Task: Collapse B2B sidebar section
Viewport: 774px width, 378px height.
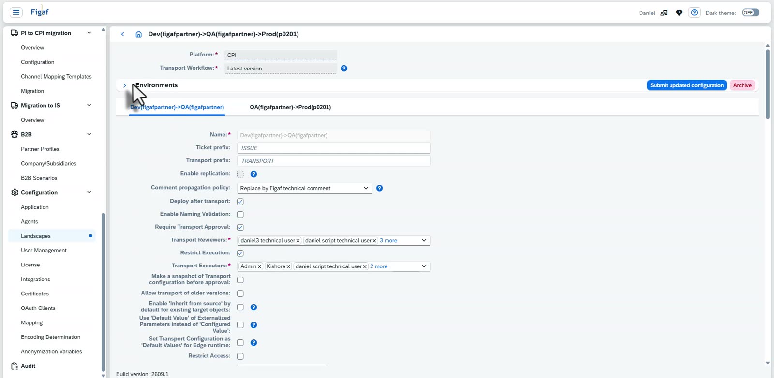Action: [89, 134]
